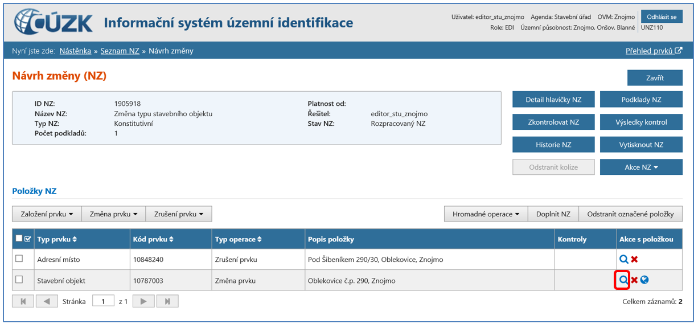Viewport: 694px width, 324px height.
Task: Open the Akce NZ dropdown menu
Action: point(641,167)
